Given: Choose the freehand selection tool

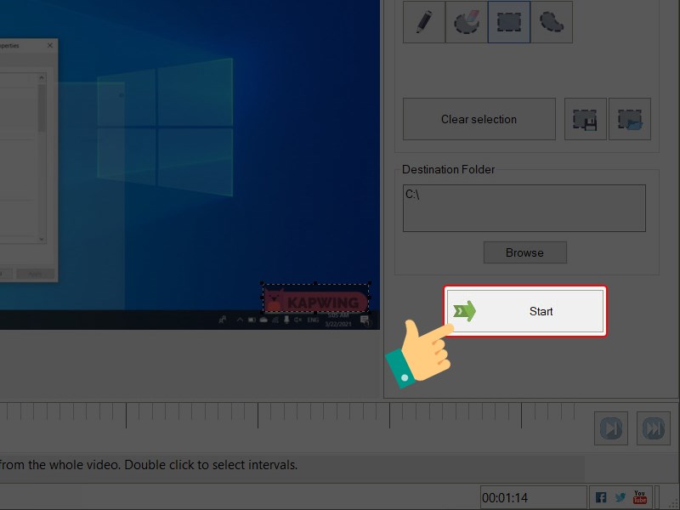Looking at the screenshot, I should pyautogui.click(x=551, y=21).
